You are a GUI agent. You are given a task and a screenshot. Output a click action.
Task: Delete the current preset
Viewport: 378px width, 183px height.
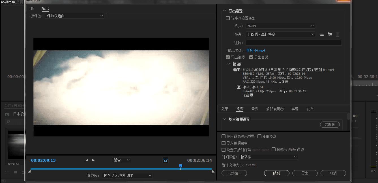(x=338, y=34)
